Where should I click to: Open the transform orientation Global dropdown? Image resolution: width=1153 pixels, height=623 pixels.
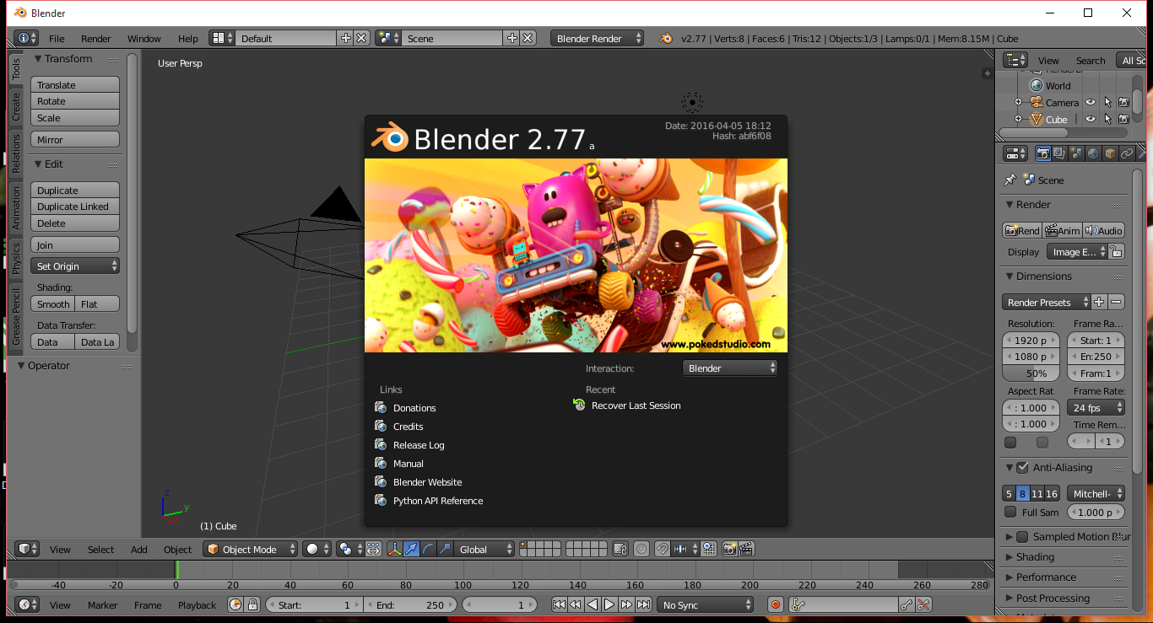[x=482, y=549]
